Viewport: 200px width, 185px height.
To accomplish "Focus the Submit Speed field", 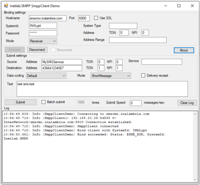I will click(135, 103).
